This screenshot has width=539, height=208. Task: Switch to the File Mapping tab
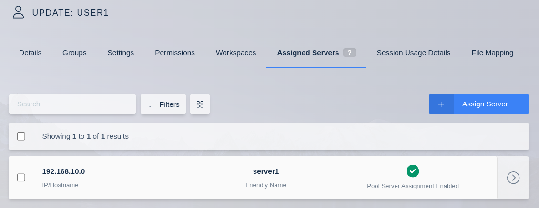pyautogui.click(x=492, y=53)
